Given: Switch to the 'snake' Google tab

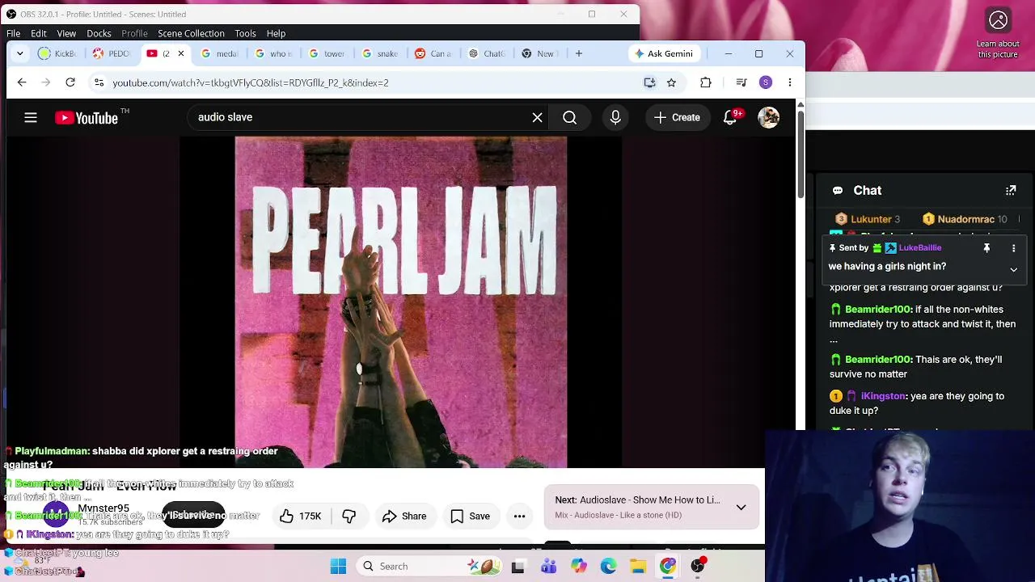Looking at the screenshot, I should pos(379,53).
